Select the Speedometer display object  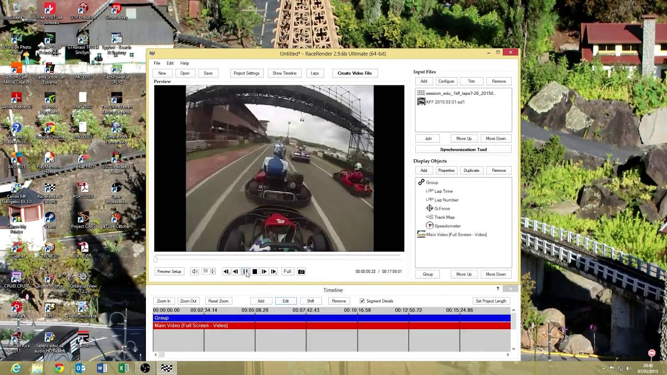pyautogui.click(x=443, y=226)
